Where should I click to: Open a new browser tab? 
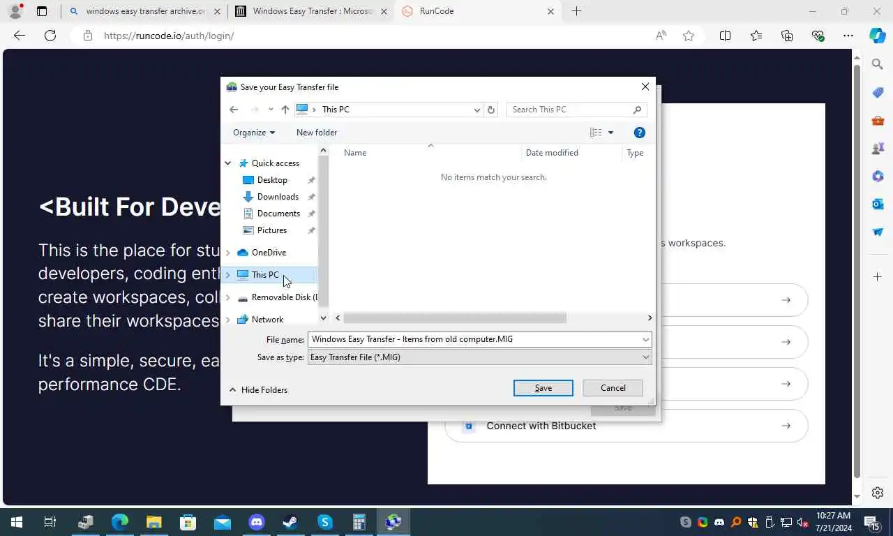[x=576, y=11]
